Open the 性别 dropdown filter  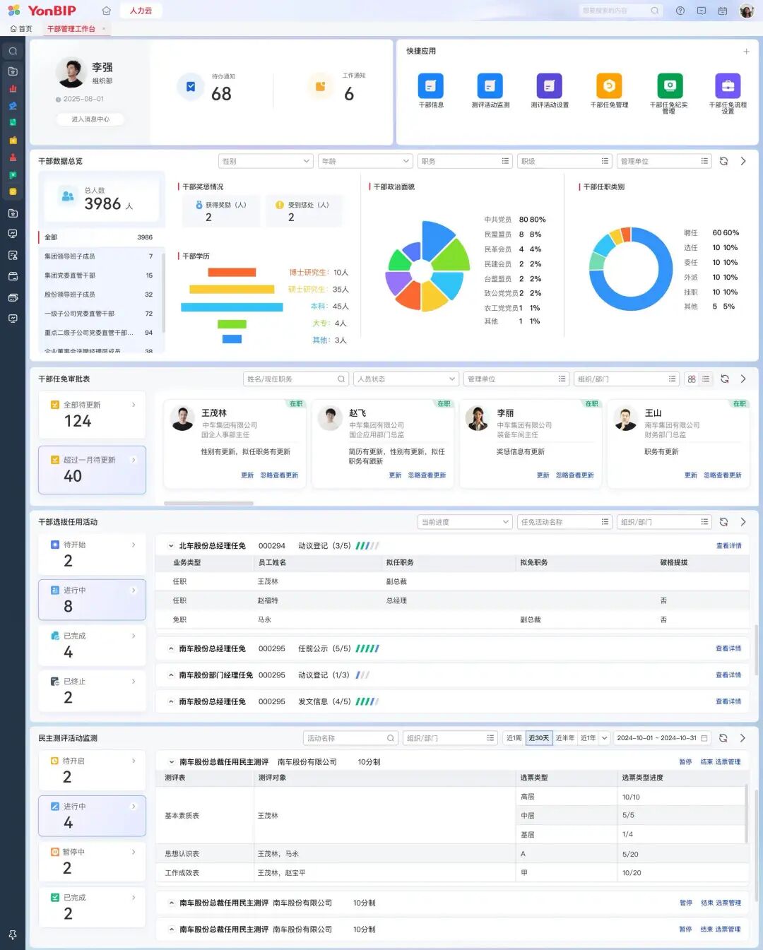point(266,161)
